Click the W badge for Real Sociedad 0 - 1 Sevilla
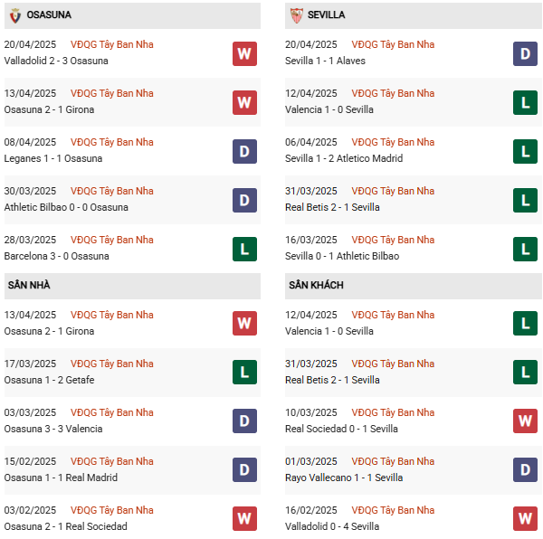This screenshot has height=539, width=543. pos(525,421)
